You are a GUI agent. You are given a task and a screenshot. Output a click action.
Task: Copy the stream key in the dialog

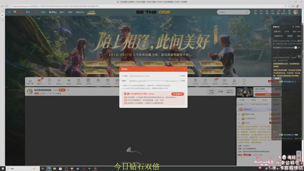[x=182, y=81]
